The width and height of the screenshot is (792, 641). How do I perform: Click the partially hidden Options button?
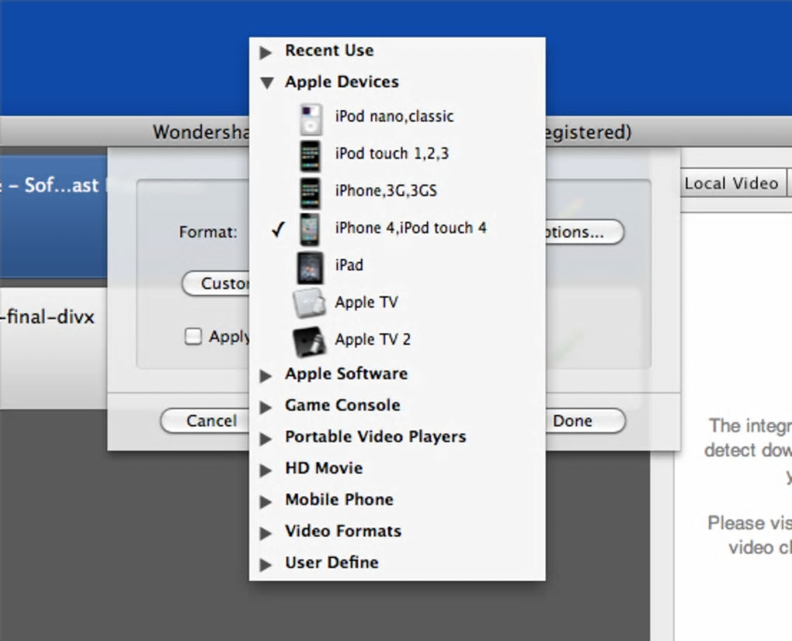[x=585, y=232]
